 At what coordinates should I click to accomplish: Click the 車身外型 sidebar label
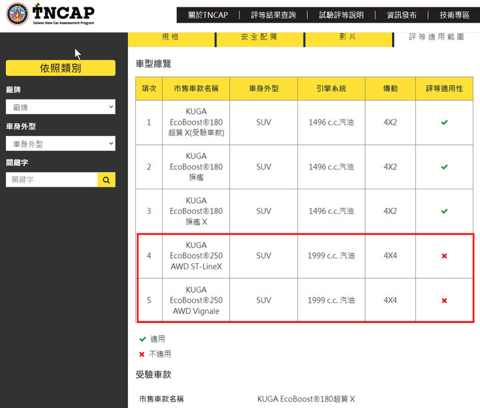(x=21, y=127)
